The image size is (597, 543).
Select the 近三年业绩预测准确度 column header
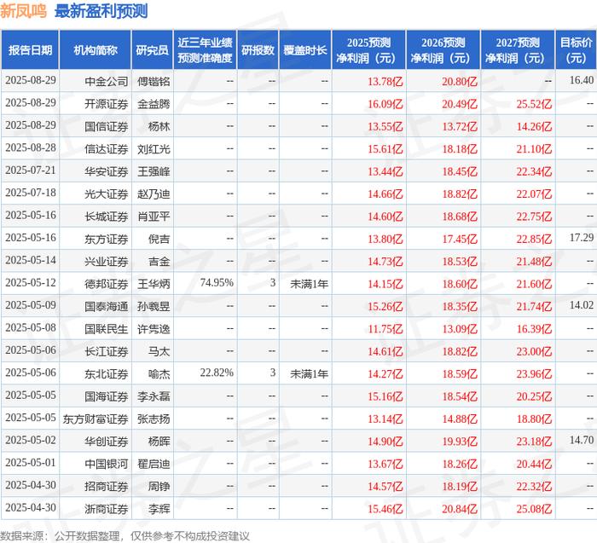tap(205, 50)
